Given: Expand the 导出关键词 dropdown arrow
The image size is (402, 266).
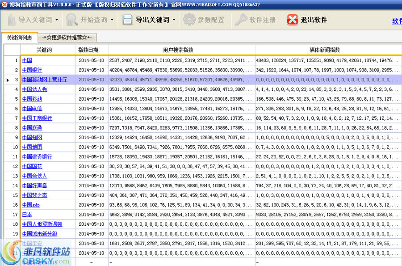Looking at the screenshot, I should [x=174, y=20].
